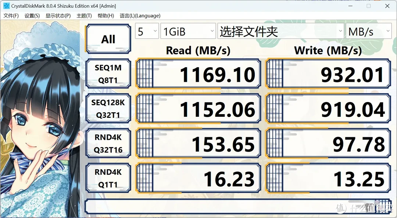Viewport: 397px width, 218px height.
Task: Open the 显示状态(P) menu
Action: coord(57,16)
